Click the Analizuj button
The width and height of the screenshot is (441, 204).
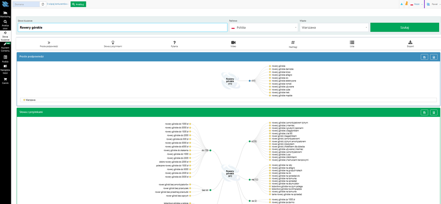[x=78, y=4]
